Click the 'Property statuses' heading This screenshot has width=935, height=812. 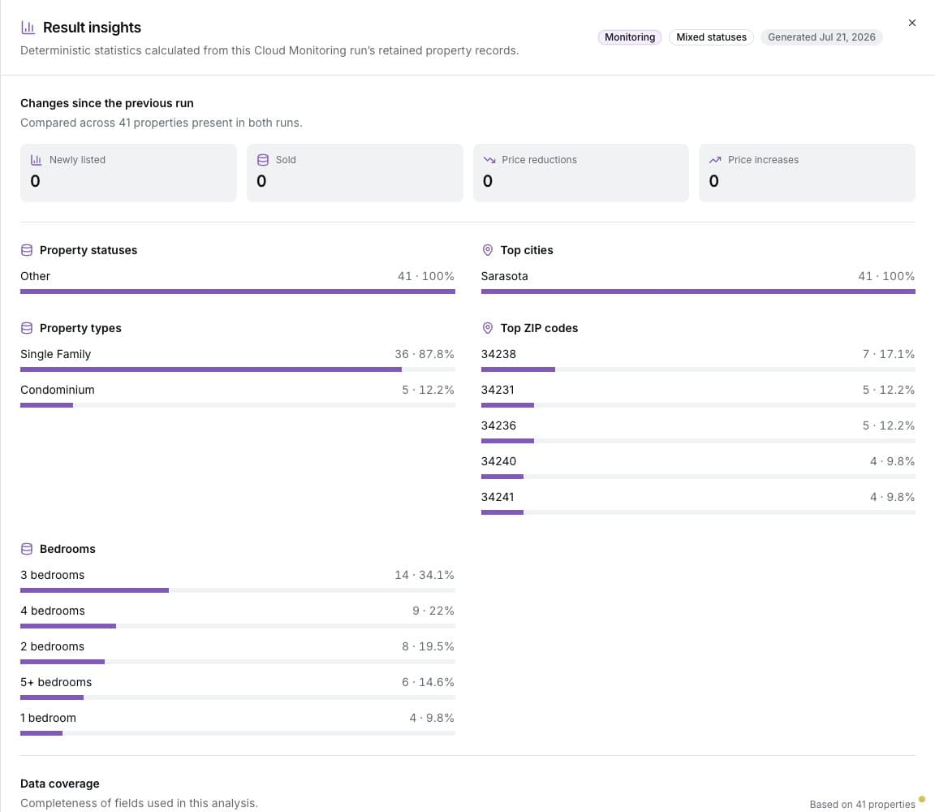88,250
